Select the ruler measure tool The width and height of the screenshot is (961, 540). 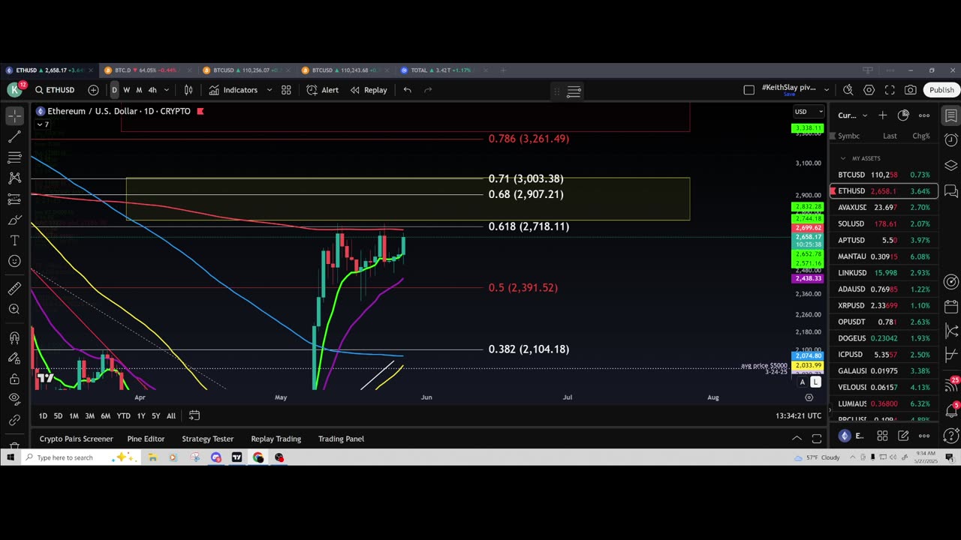(x=14, y=289)
